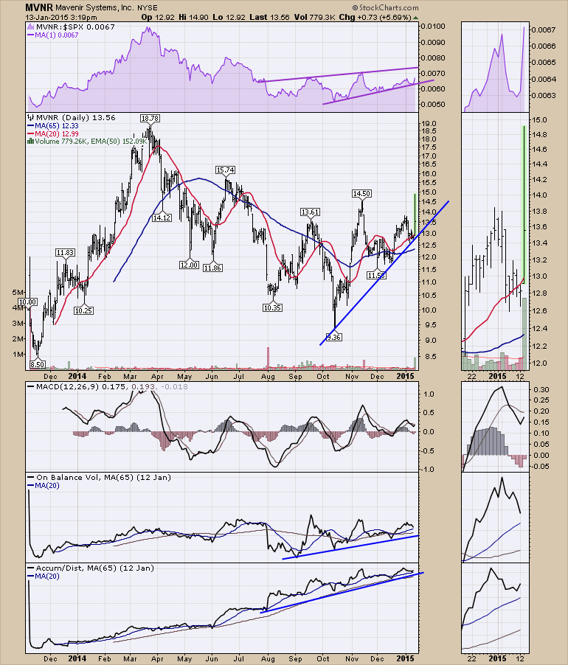568x665 pixels.
Task: Click the 0.0067 value on zoom panel axis
Action: 544,29
